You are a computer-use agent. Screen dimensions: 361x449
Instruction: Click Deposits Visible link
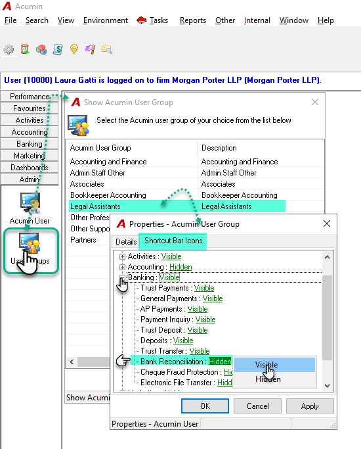click(183, 341)
